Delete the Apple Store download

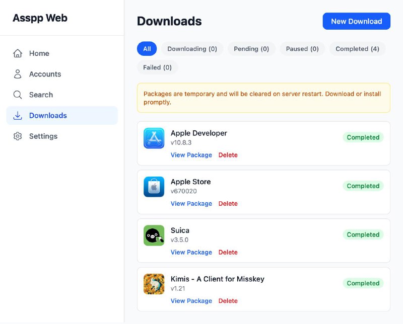coord(228,203)
